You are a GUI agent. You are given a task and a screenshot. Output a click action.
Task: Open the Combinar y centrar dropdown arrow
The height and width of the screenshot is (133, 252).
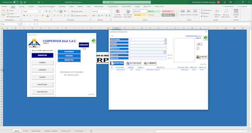[89, 16]
